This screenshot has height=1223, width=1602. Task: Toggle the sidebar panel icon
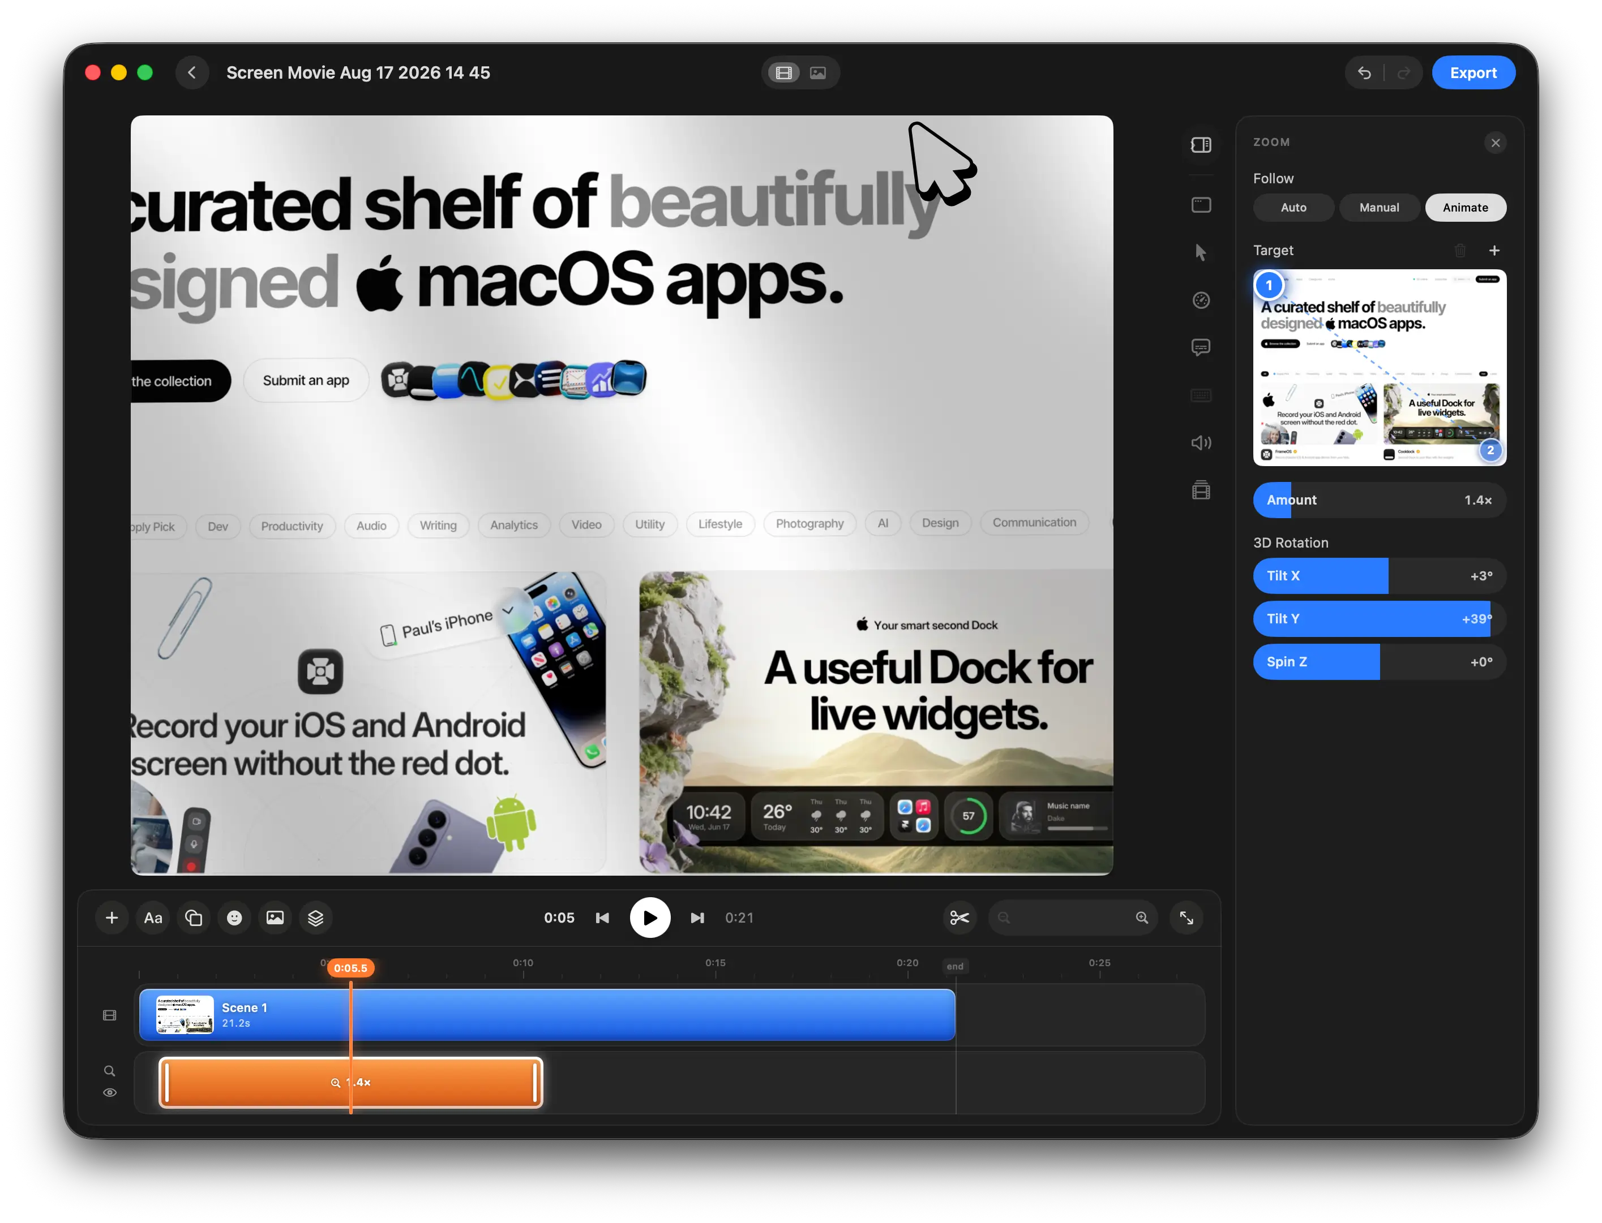(1201, 145)
